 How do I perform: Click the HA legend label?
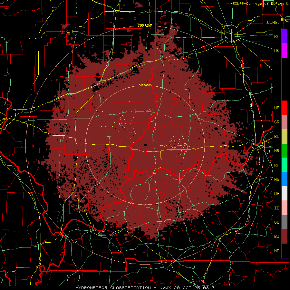point(277,108)
